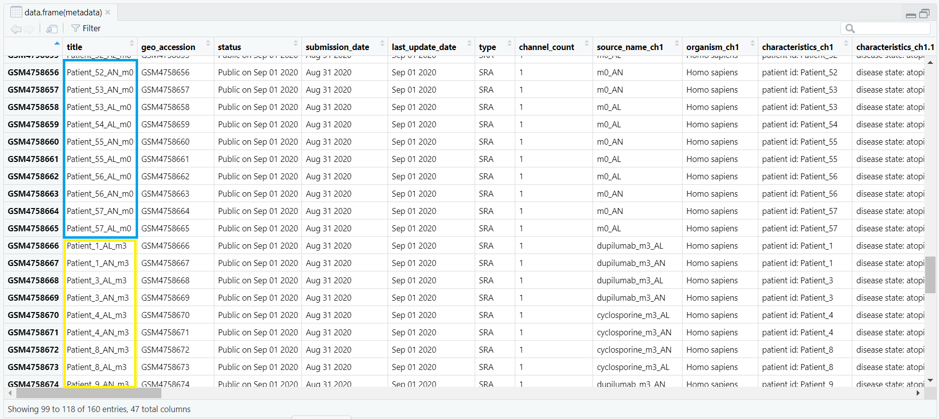Click the vertical scrollbar's down arrow

[x=930, y=380]
